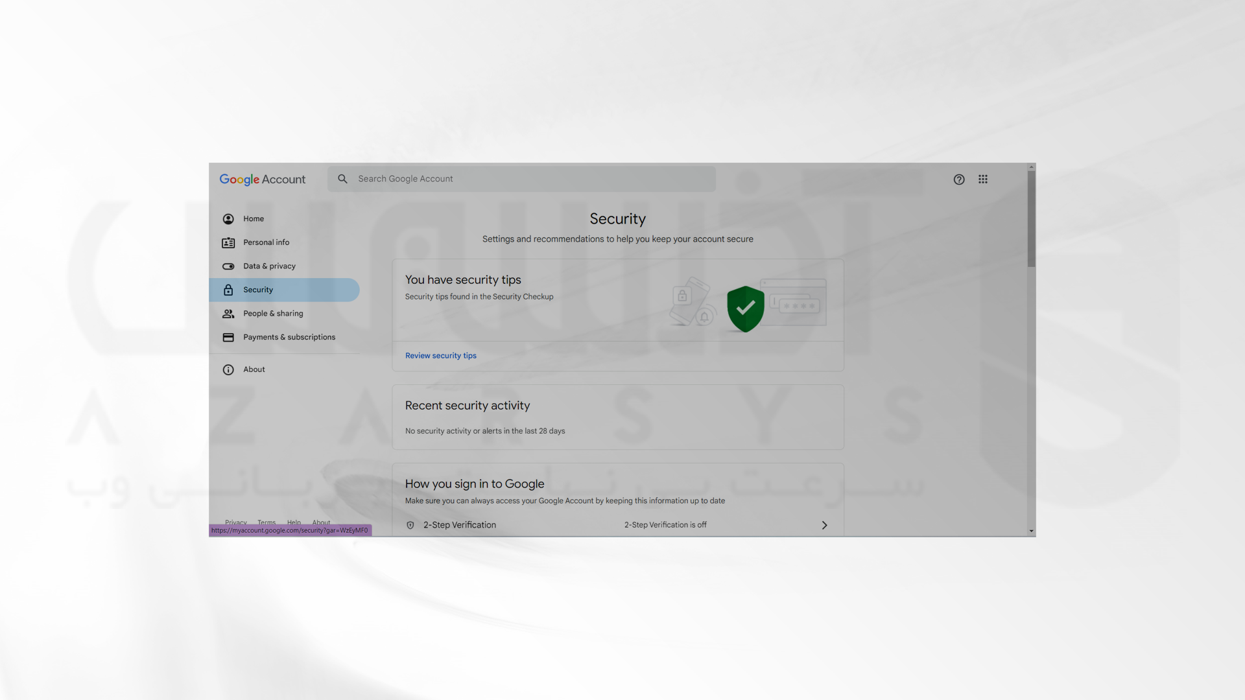Select the Data & privacy icon
Image resolution: width=1245 pixels, height=700 pixels.
(x=228, y=266)
